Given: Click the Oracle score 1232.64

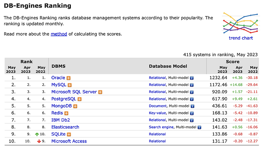Looking at the screenshot, I should 218,78.
